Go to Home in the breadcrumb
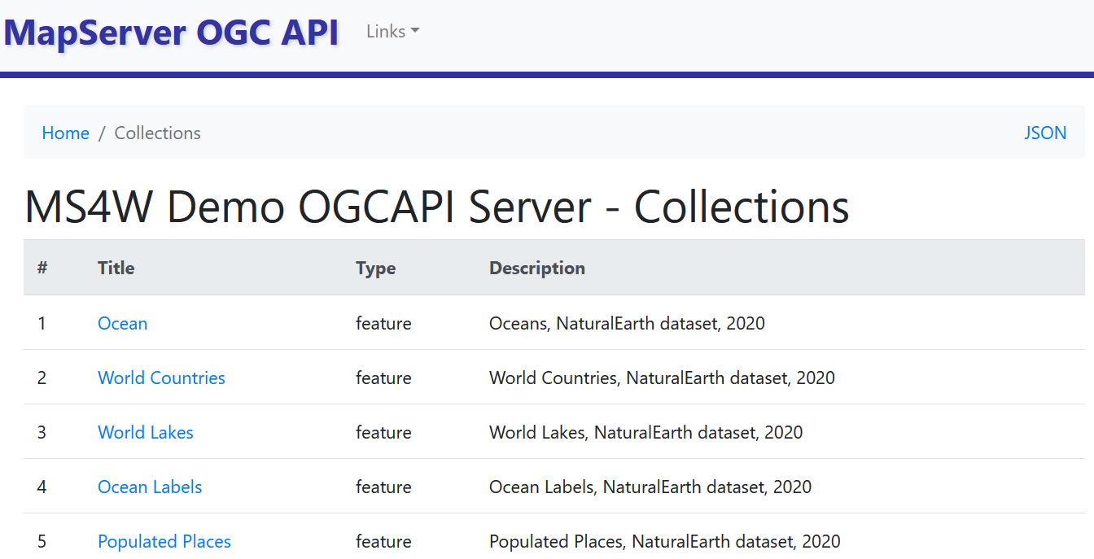1094x559 pixels. (66, 133)
